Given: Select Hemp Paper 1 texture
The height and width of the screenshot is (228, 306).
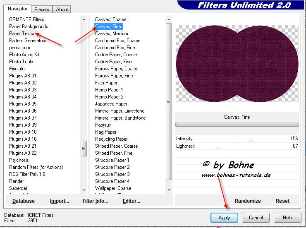Looking at the screenshot, I should tap(109, 90).
